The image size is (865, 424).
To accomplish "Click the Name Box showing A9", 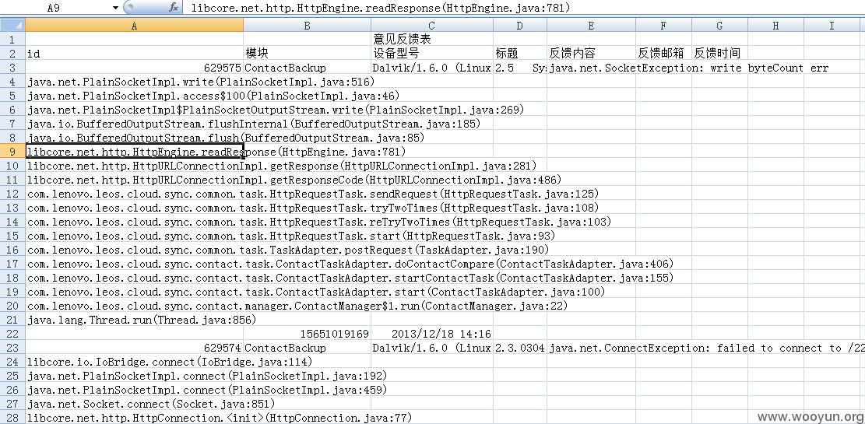I will (x=55, y=8).
